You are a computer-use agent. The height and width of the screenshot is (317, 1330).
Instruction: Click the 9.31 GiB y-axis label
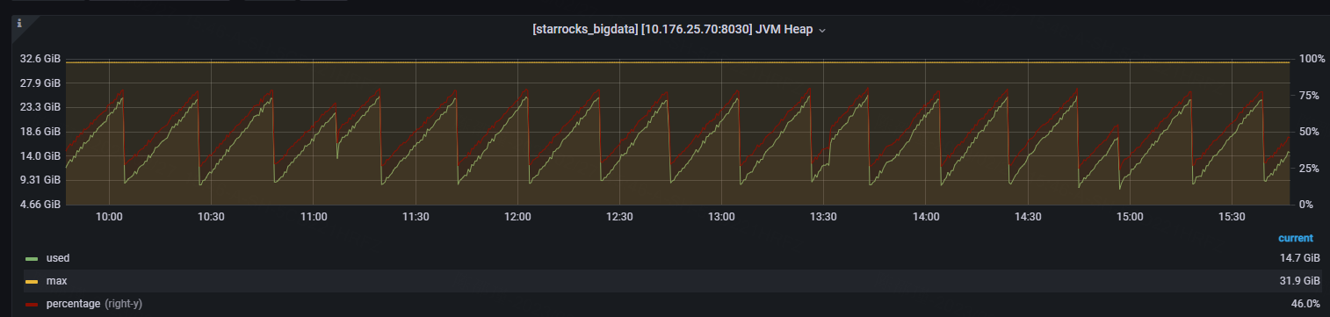[x=40, y=180]
